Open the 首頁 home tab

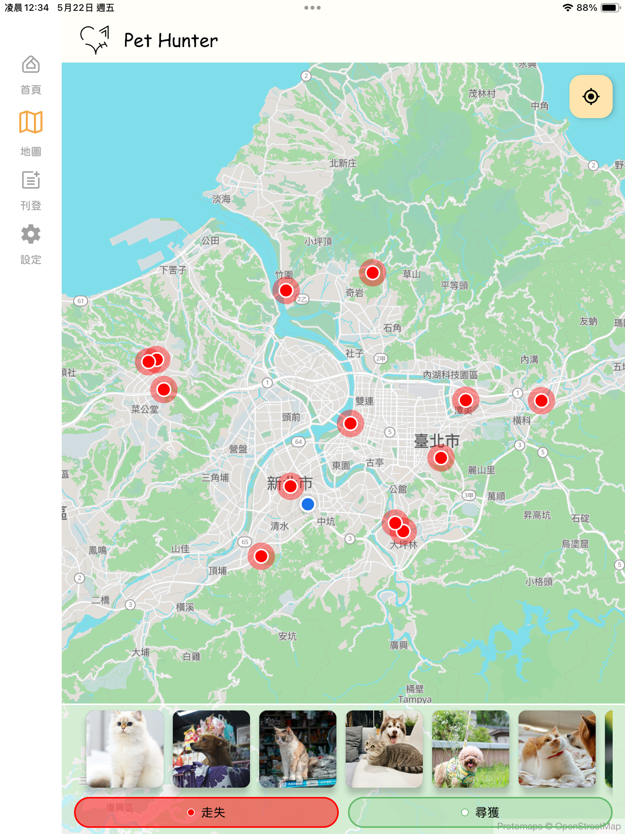[x=31, y=75]
